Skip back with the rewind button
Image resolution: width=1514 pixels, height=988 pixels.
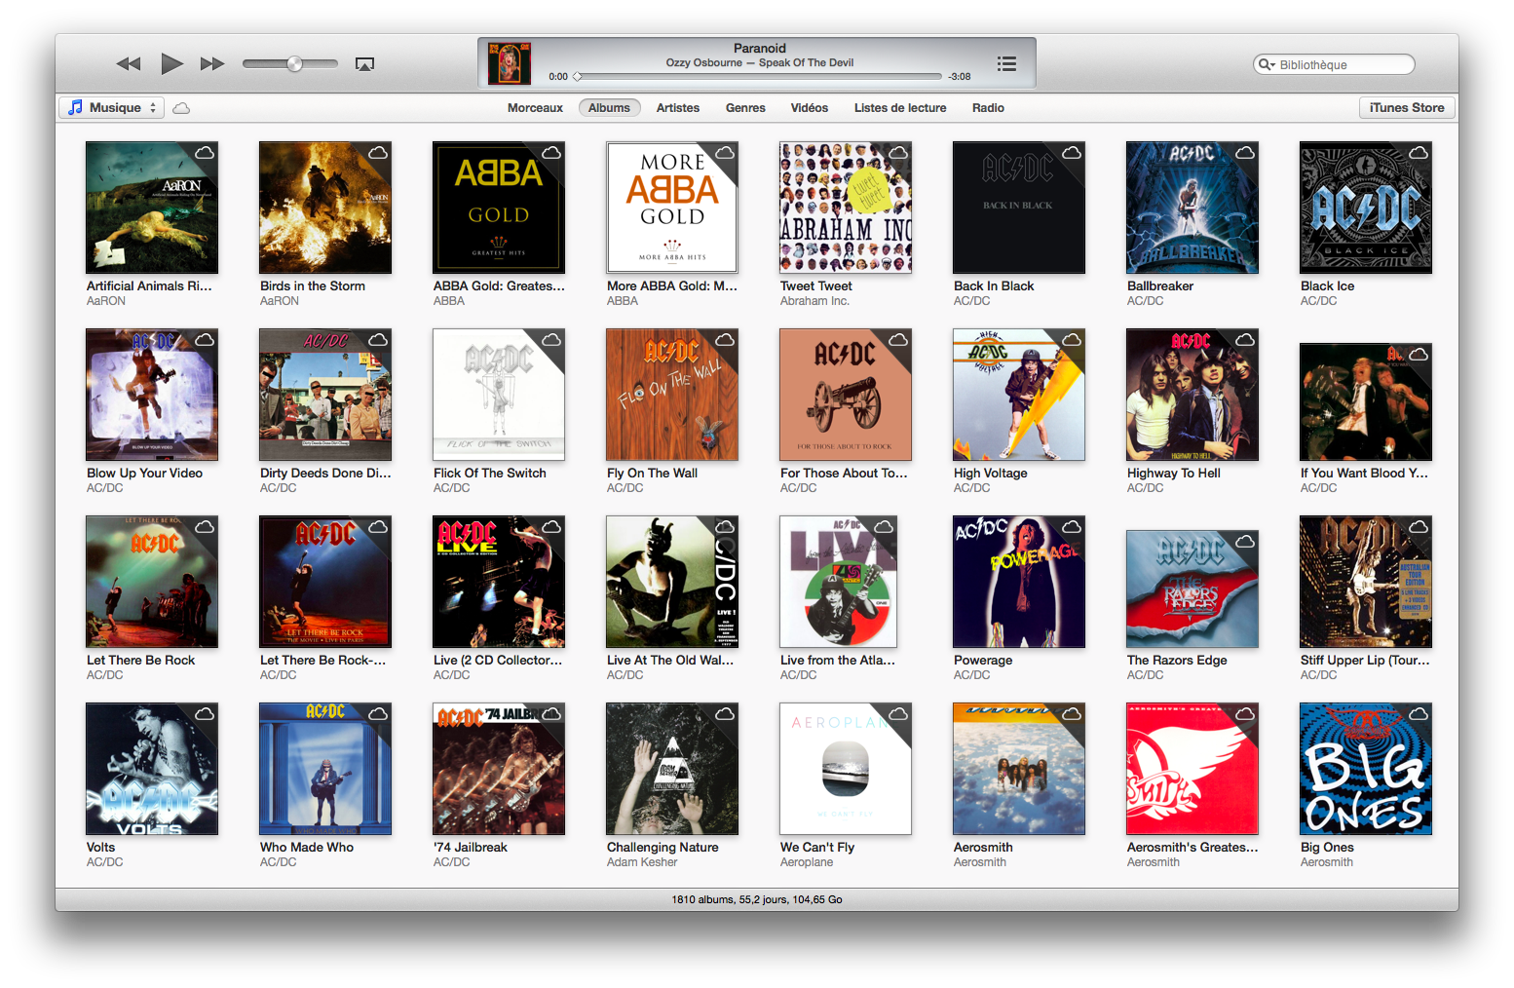point(129,64)
